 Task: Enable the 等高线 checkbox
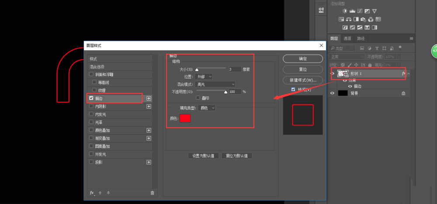click(94, 82)
